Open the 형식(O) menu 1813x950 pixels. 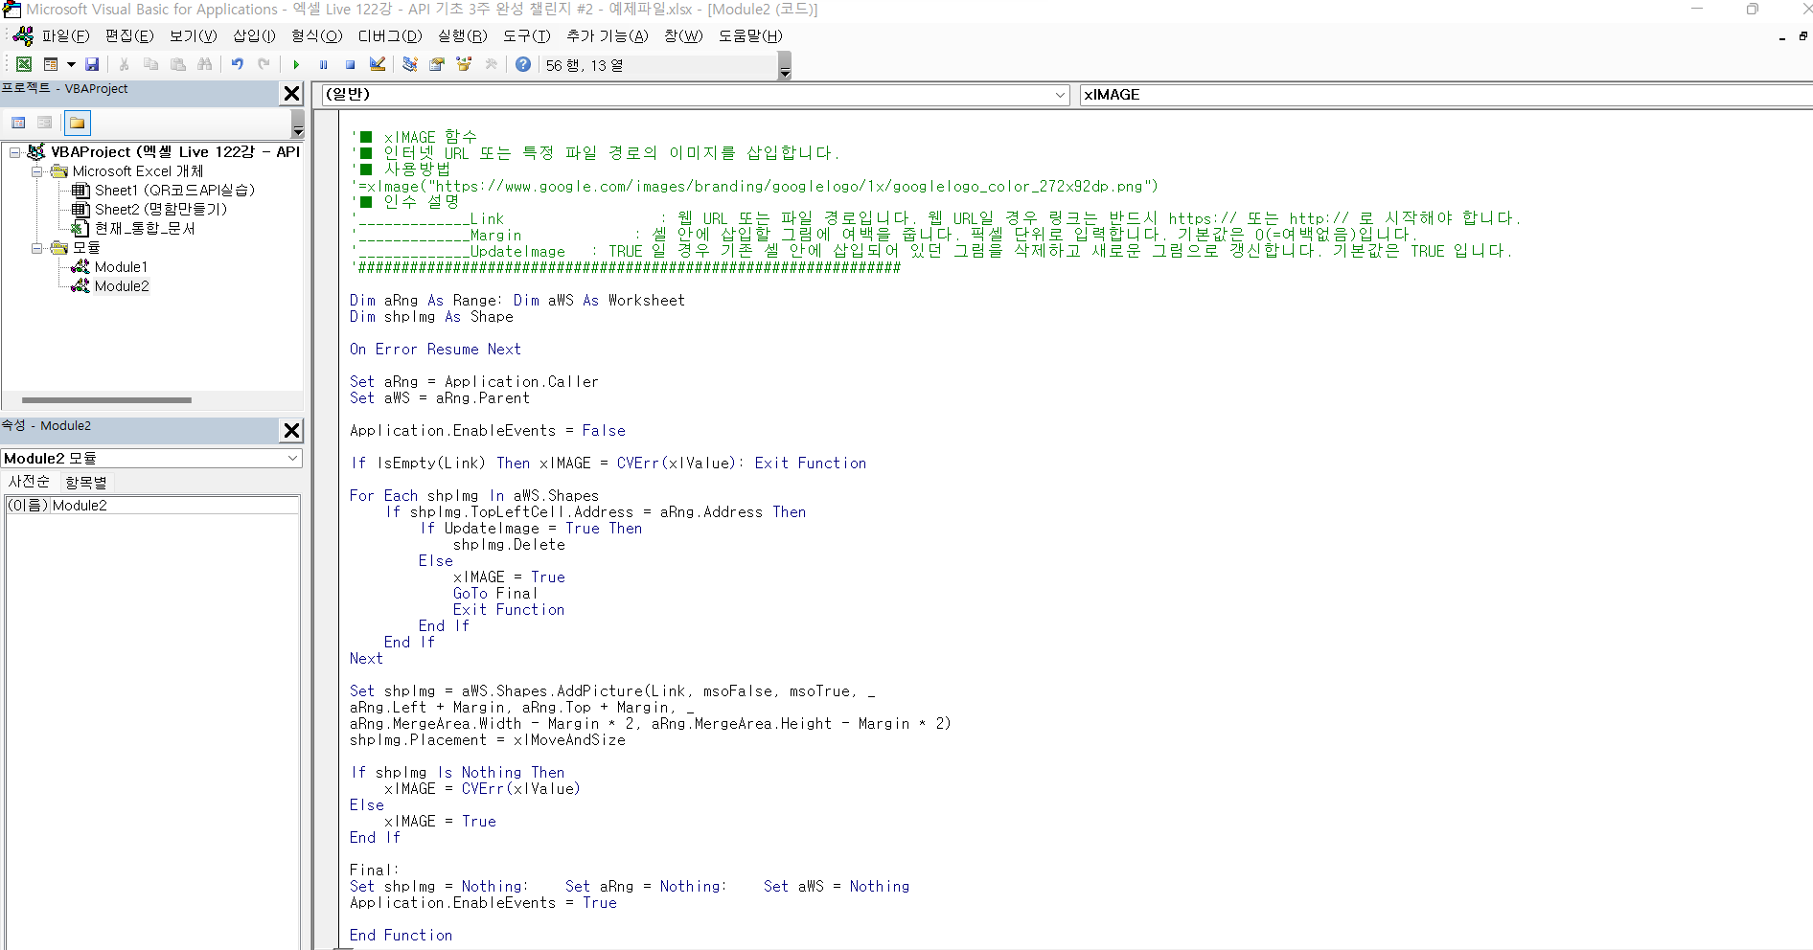[316, 35]
